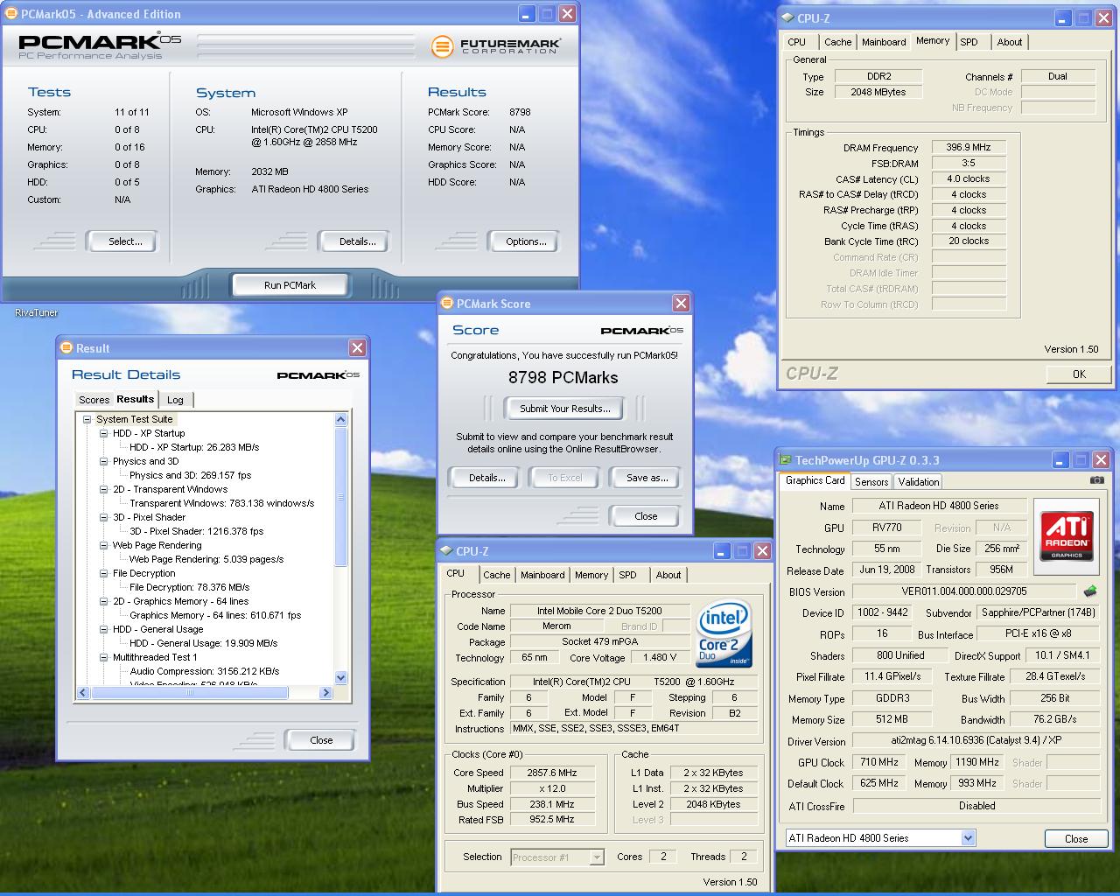Click Options... under Results
The height and width of the screenshot is (896, 1120).
[x=525, y=241]
